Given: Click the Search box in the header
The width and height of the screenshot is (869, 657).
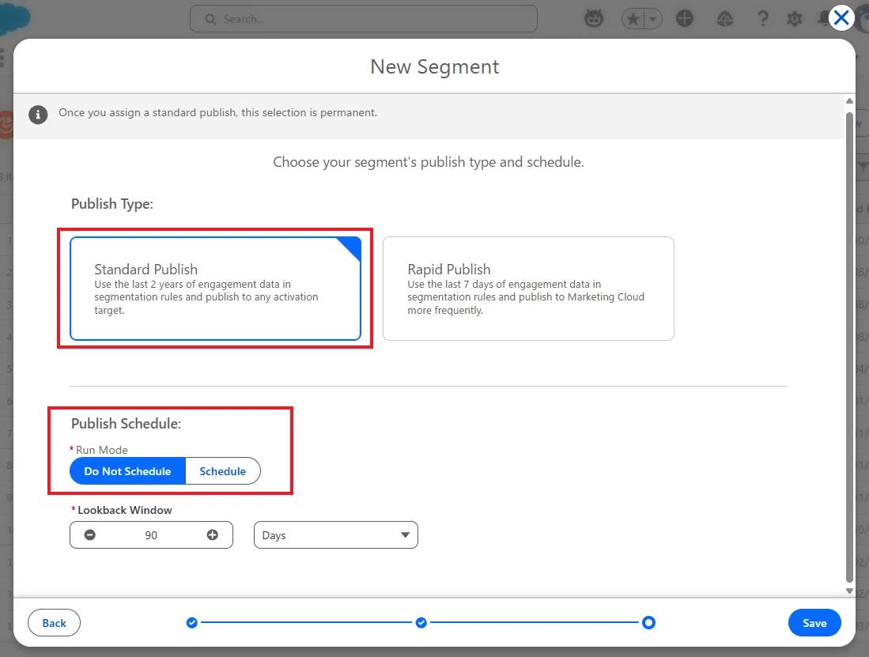Looking at the screenshot, I should [x=364, y=19].
